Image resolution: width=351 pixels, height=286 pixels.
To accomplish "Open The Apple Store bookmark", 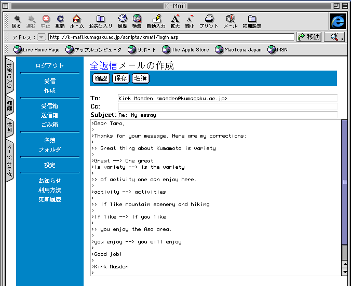I will tap(185, 49).
